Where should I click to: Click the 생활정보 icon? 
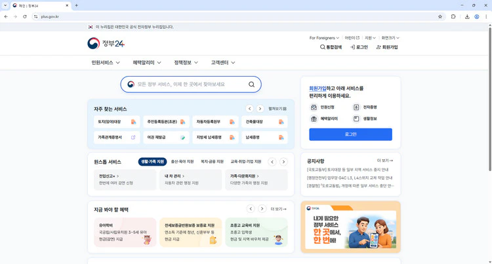click(x=356, y=119)
